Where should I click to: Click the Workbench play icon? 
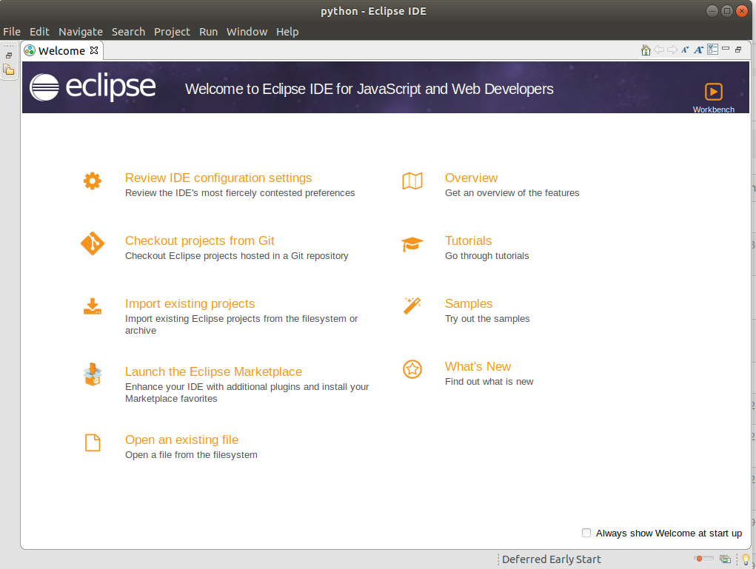point(714,91)
